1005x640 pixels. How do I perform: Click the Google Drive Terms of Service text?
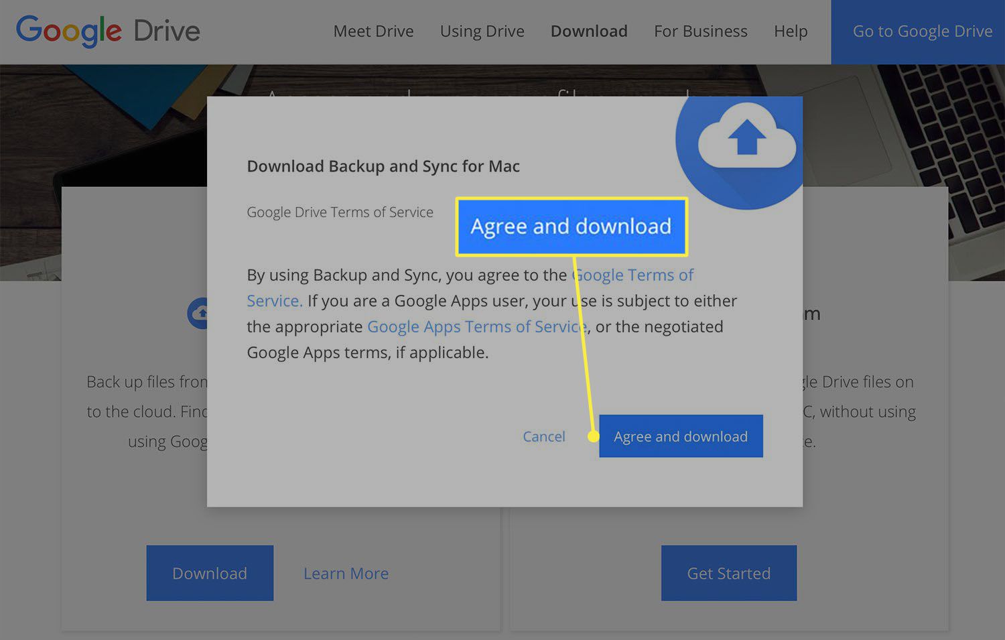(340, 212)
